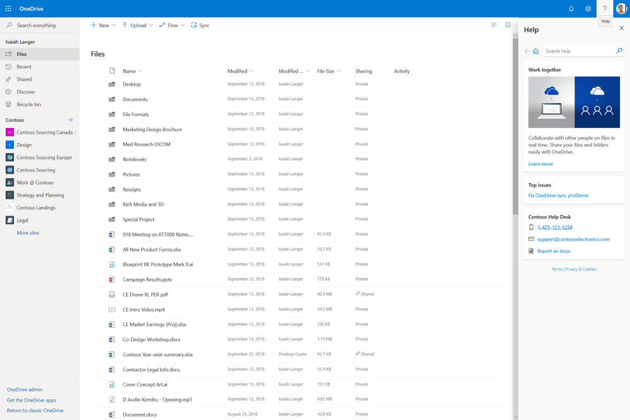Open Recycle bin in left navigation
This screenshot has height=420, width=630.
tap(28, 105)
